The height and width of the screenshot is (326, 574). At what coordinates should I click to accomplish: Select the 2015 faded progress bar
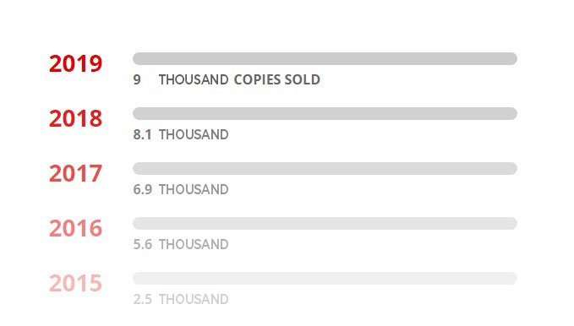click(x=325, y=279)
